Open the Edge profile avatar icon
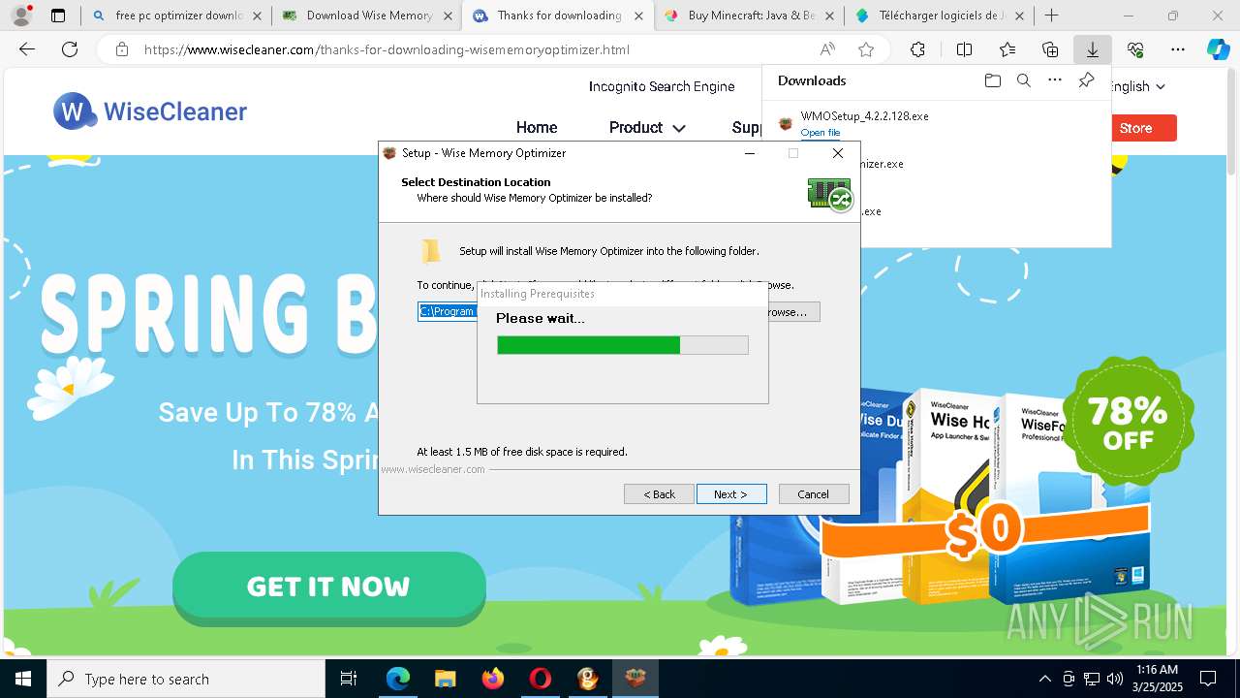Screen dimensions: 1240x698 click(x=20, y=16)
